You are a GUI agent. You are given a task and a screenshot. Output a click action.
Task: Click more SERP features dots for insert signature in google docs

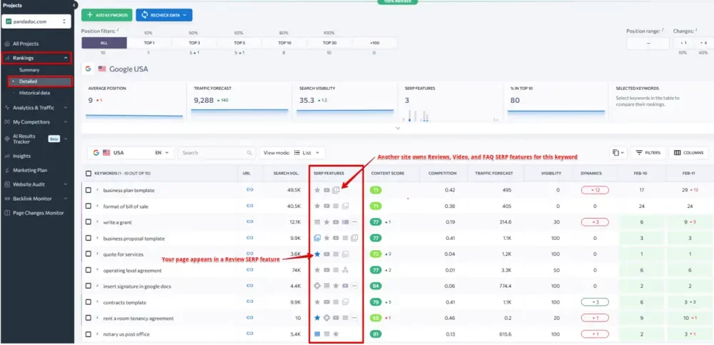pyautogui.click(x=355, y=286)
